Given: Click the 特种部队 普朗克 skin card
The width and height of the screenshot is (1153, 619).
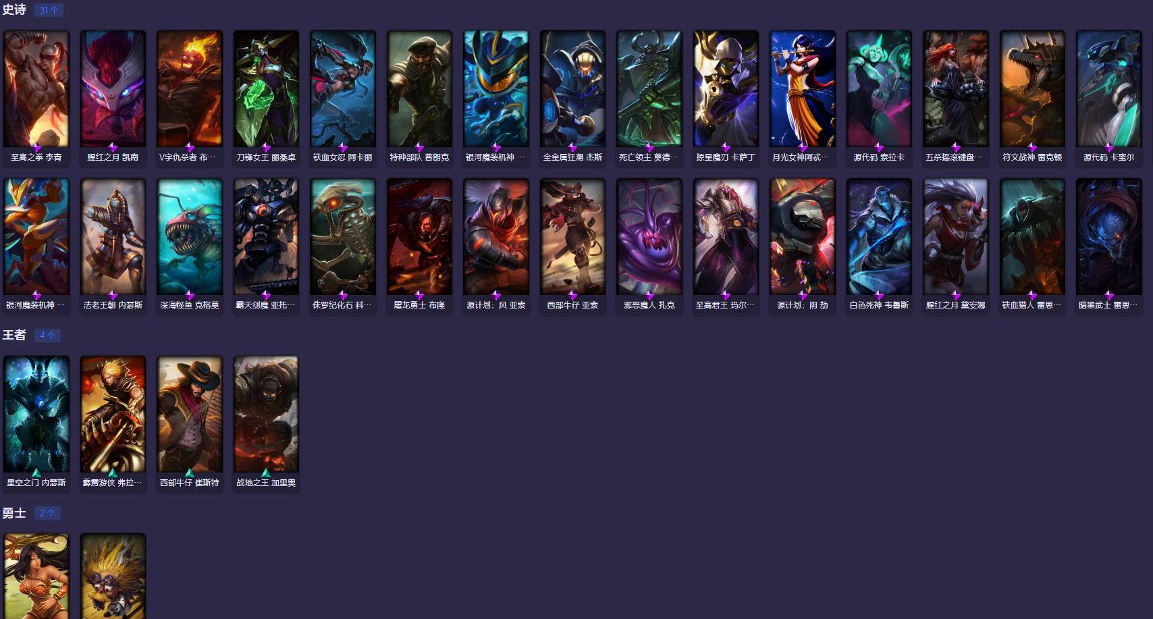Looking at the screenshot, I should tap(419, 99).
